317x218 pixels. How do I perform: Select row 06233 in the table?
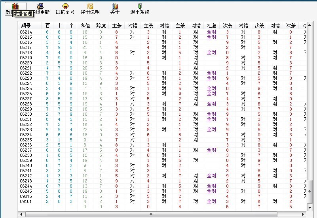pos(162,130)
